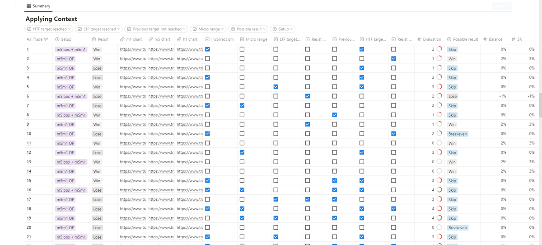The width and height of the screenshot is (542, 245).
Task: Click the checkbox icon of HTF targe... column header
Action: pos(362,39)
